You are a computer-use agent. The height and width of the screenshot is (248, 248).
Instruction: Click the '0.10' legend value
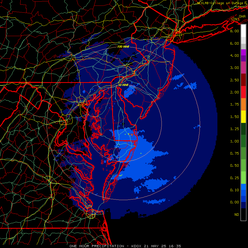click(234, 190)
